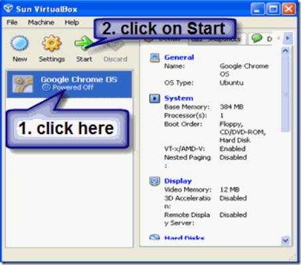Click the 'Ubuntu' OS Type value
Viewport: 301px width, 265px height.
coord(231,83)
